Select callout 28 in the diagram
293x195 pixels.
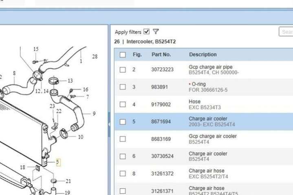click(x=95, y=57)
